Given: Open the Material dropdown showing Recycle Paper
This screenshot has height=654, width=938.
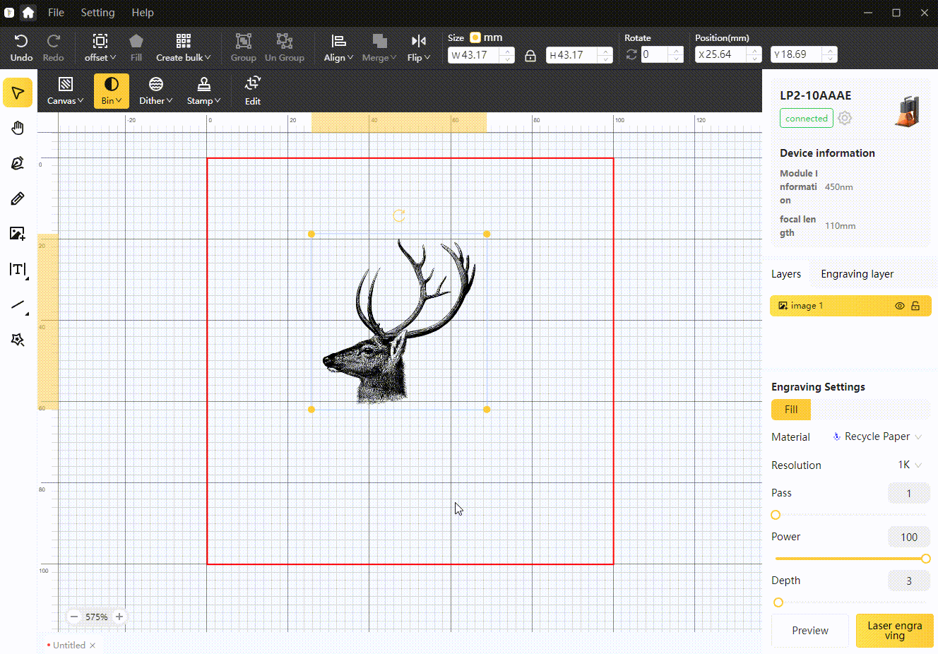Looking at the screenshot, I should (x=877, y=436).
